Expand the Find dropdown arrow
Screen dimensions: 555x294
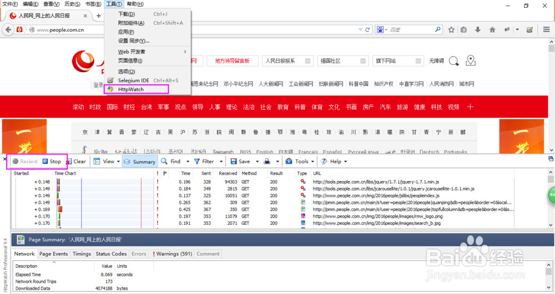click(x=188, y=161)
